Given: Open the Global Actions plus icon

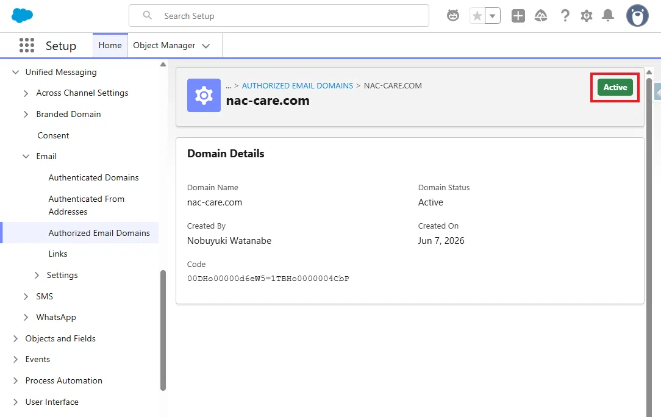Looking at the screenshot, I should tap(518, 16).
